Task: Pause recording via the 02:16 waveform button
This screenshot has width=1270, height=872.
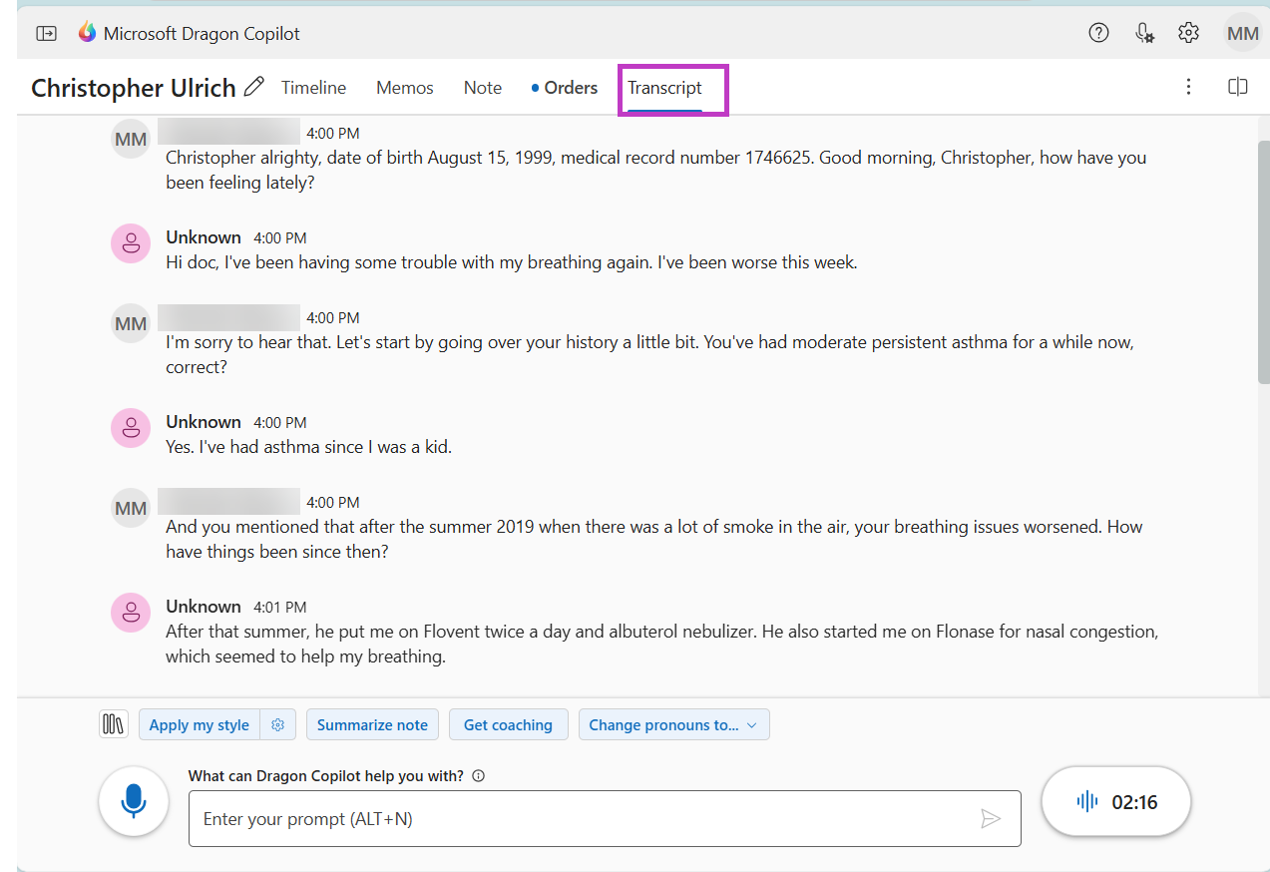Action: click(1115, 800)
